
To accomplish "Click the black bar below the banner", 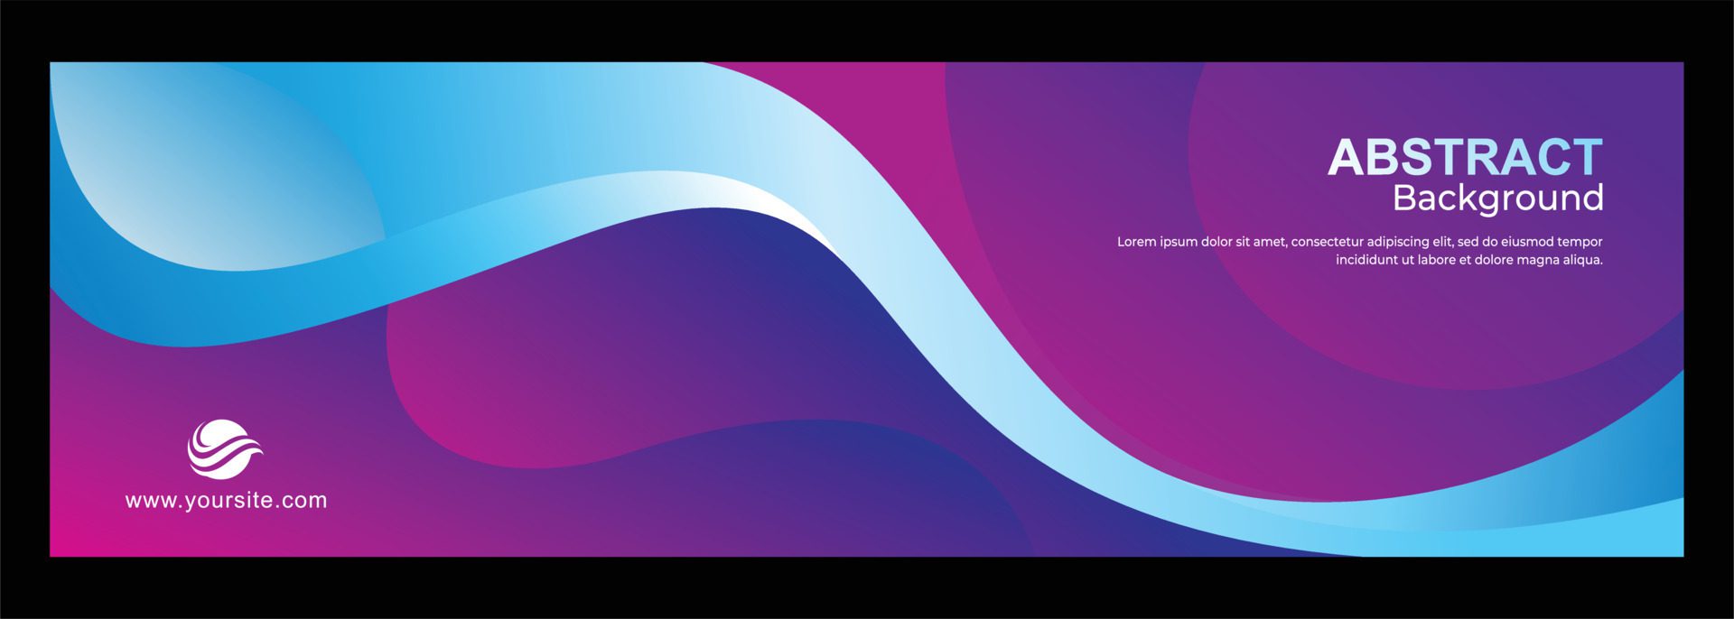I will (867, 588).
